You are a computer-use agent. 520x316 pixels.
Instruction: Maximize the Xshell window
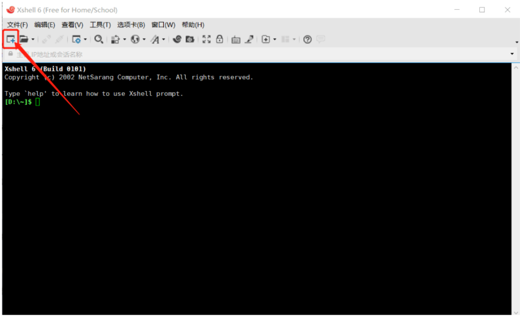point(482,10)
